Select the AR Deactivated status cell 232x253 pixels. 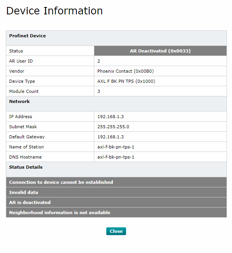[x=160, y=51]
